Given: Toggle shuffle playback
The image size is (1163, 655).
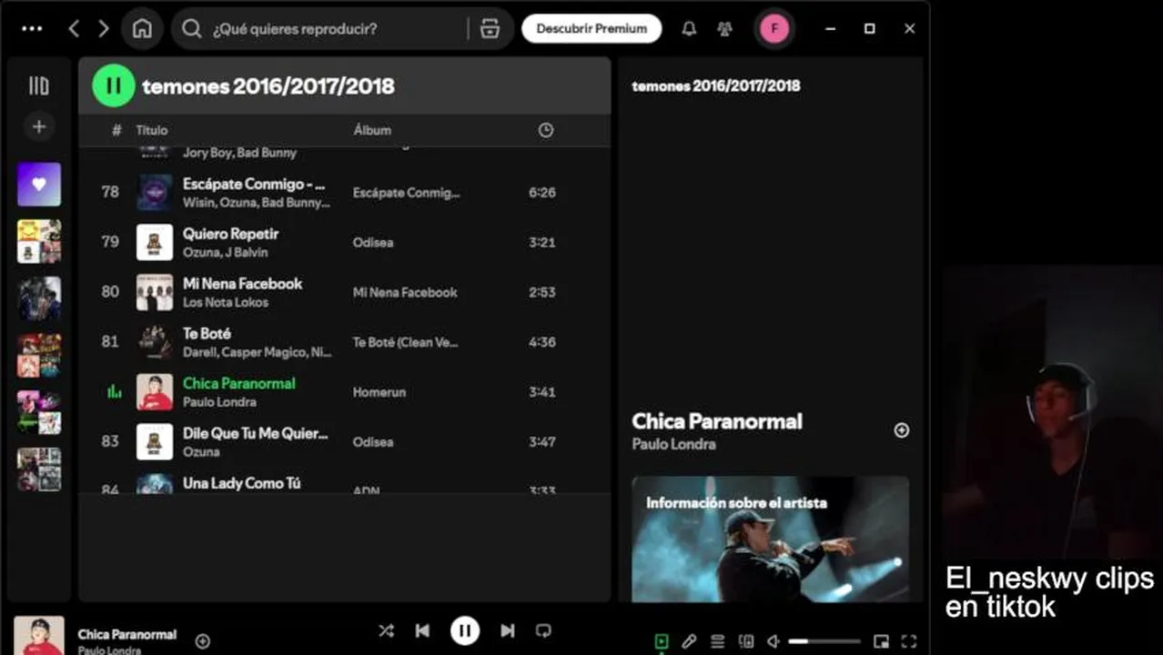Looking at the screenshot, I should (386, 630).
